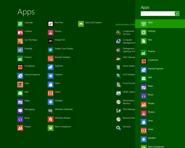This screenshot has width=185, height=148.
Task: Open Video label in main apps list
Action: pyautogui.click(x=58, y=92)
